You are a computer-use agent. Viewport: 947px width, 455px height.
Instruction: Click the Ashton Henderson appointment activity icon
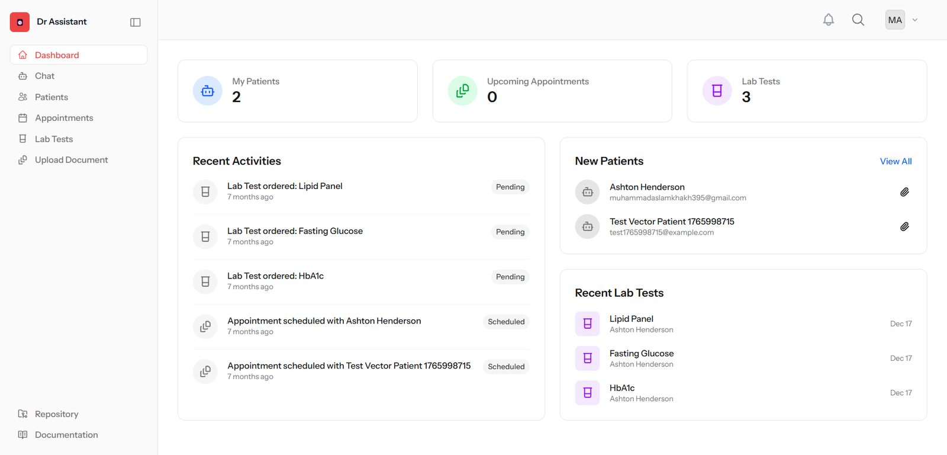[205, 326]
